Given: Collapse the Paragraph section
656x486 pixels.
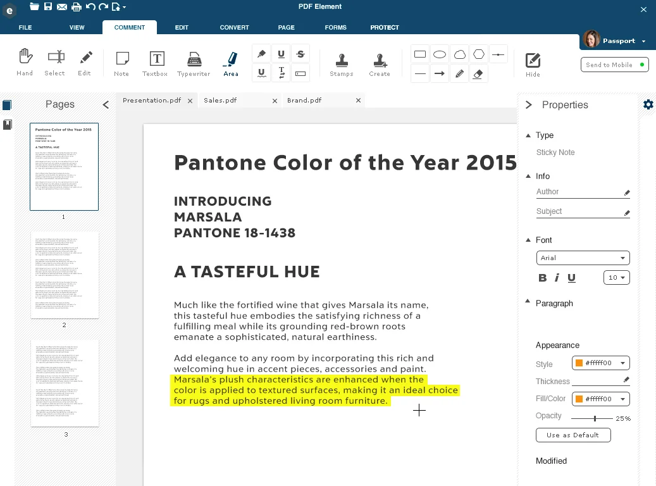Looking at the screenshot, I should [528, 301].
